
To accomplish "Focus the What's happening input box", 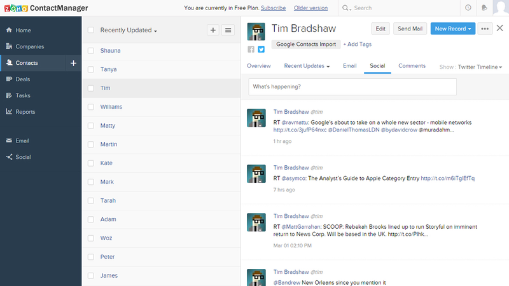I will (352, 86).
